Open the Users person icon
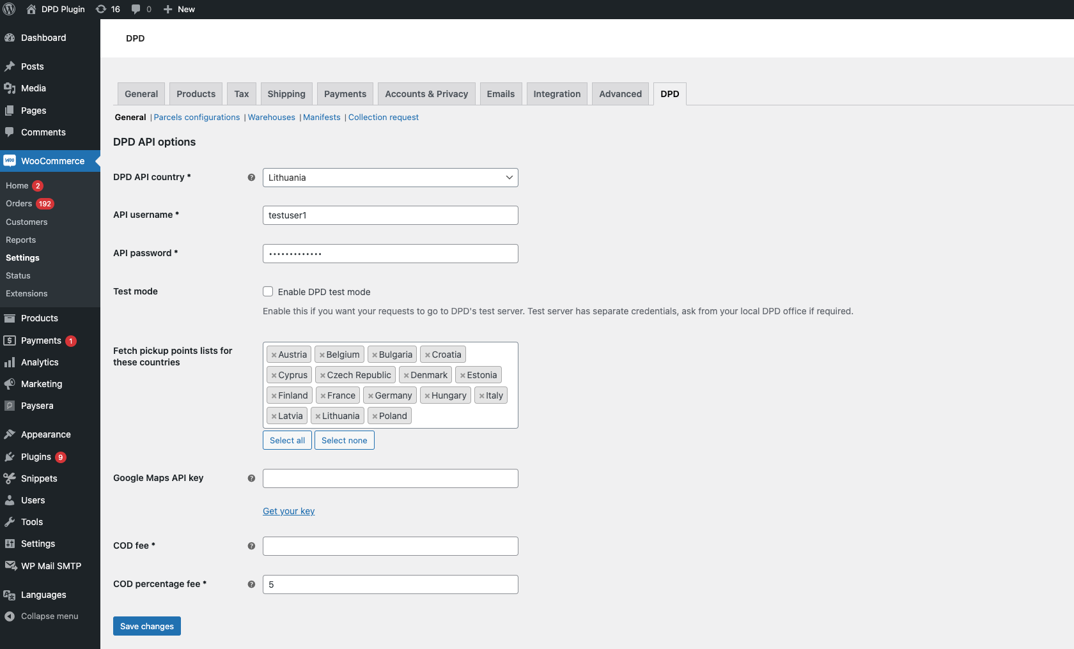1074x649 pixels. point(10,500)
